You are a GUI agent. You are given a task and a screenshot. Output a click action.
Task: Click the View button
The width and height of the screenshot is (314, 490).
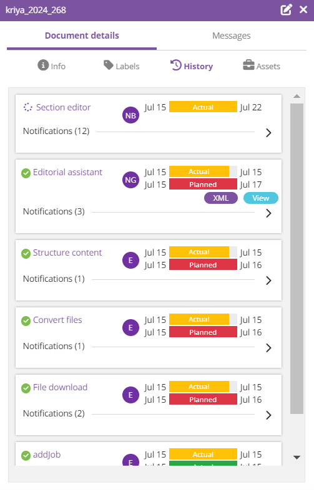(261, 198)
